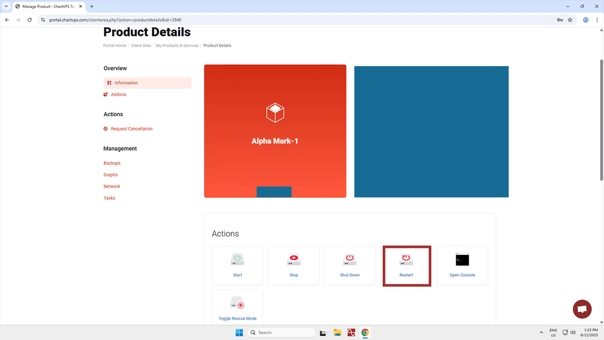Click the Start server action icon
Viewport: 604px width, 340px height.
point(237,260)
